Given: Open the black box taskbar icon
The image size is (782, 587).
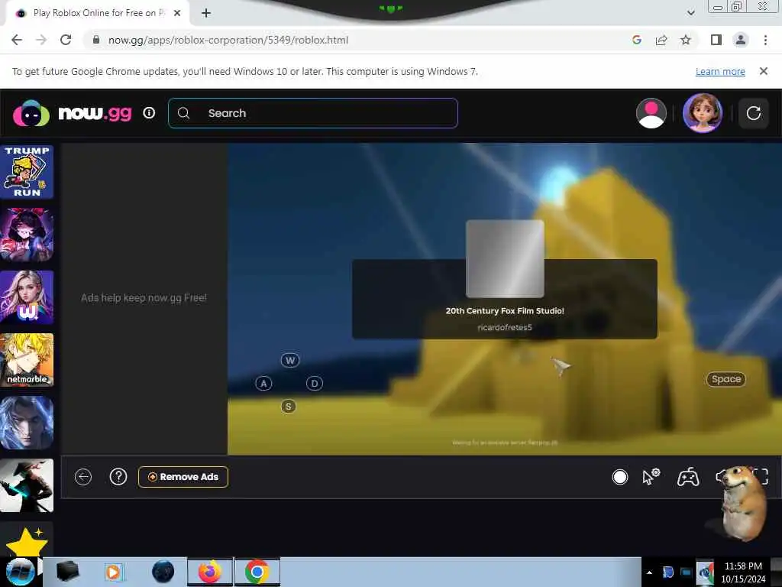Looking at the screenshot, I should [67, 572].
